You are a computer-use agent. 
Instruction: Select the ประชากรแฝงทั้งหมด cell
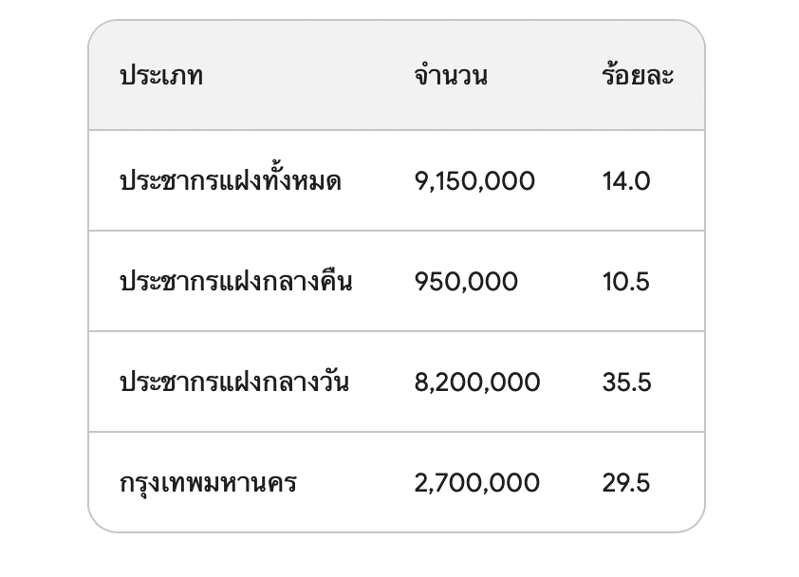(231, 181)
